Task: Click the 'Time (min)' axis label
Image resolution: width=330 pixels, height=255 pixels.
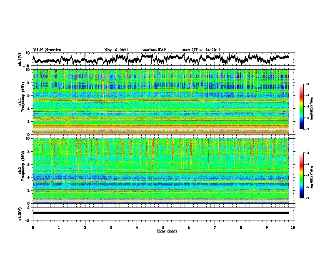Action: pyautogui.click(x=167, y=231)
